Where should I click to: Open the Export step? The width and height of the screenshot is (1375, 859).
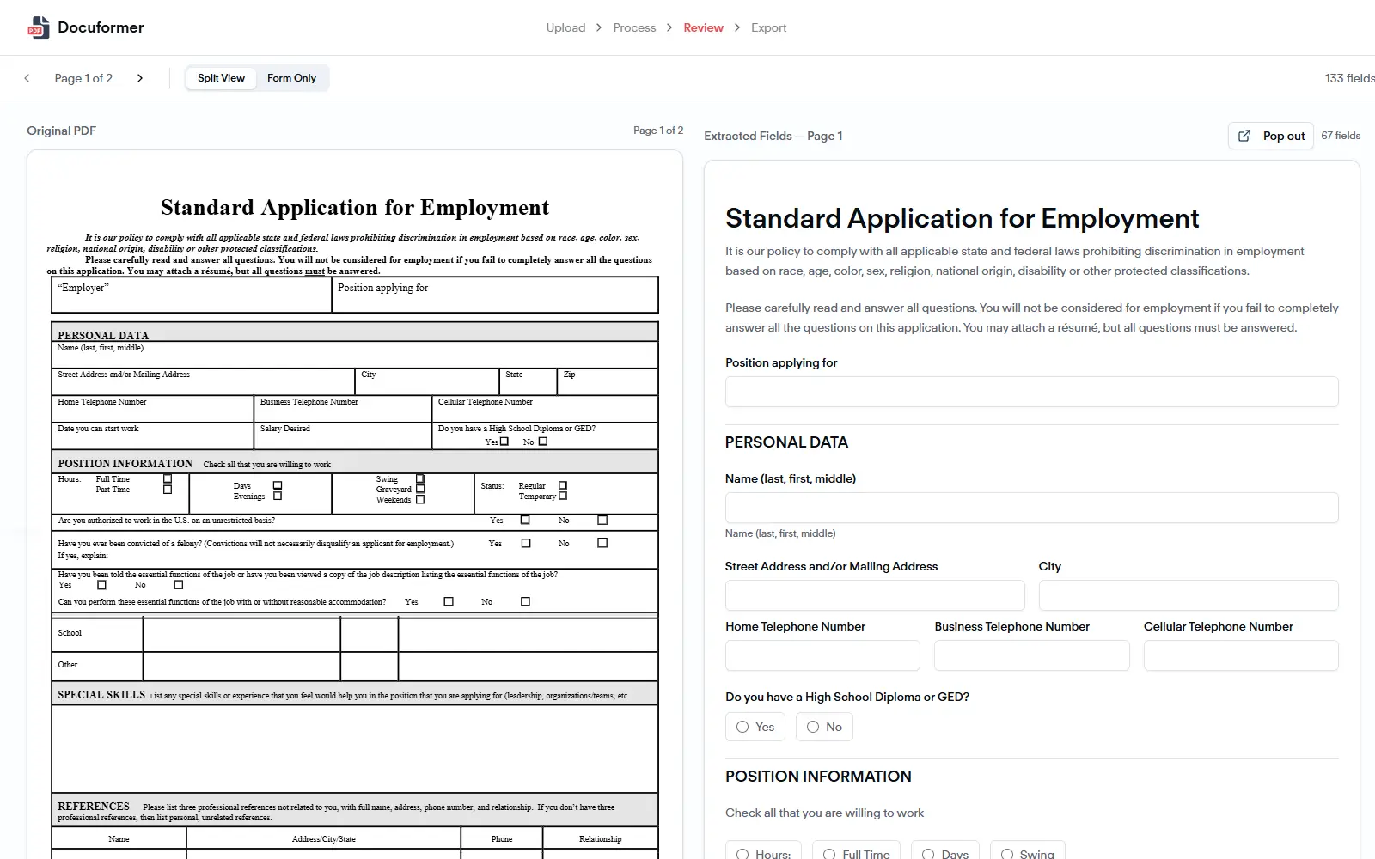768,27
